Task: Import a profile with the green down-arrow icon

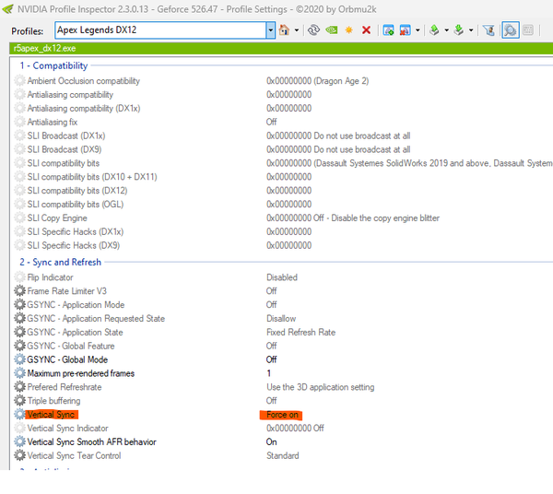Action: pyautogui.click(x=458, y=30)
